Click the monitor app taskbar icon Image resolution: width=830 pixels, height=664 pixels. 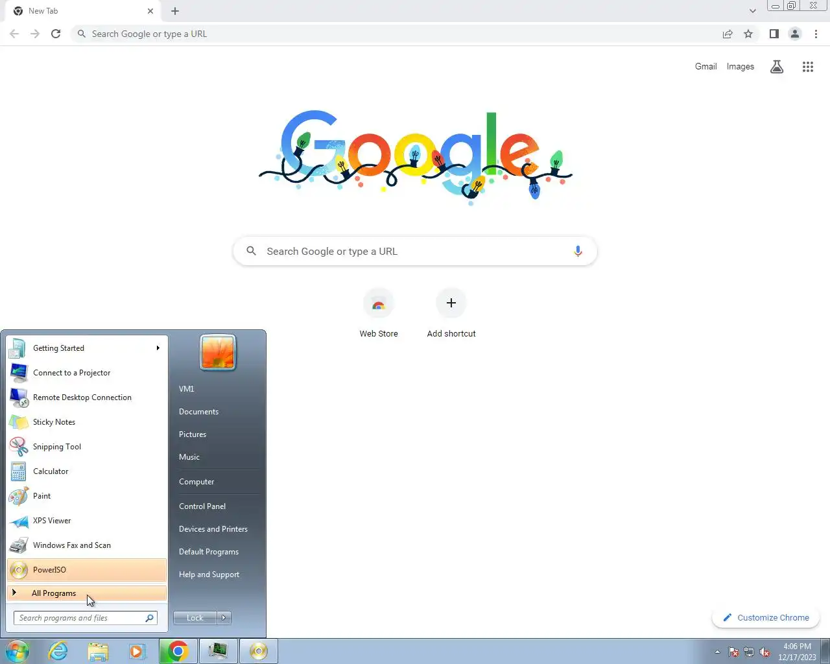(218, 651)
